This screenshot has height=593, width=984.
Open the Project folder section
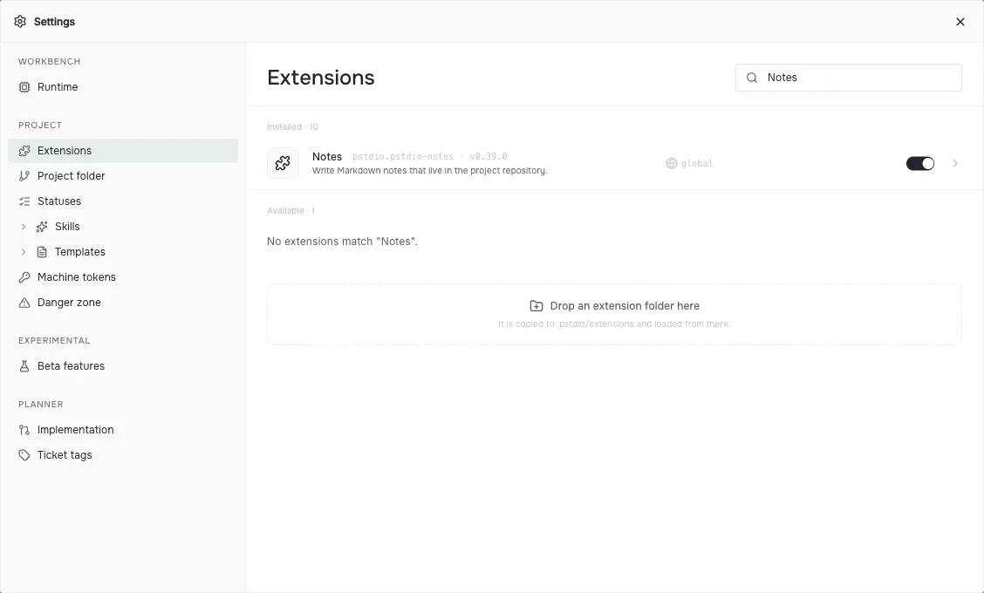click(x=123, y=175)
